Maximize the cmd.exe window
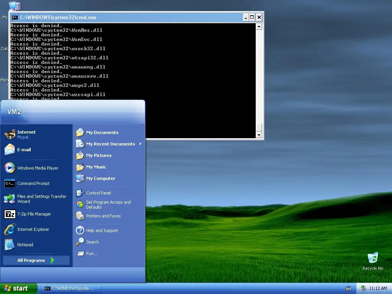 [252, 17]
